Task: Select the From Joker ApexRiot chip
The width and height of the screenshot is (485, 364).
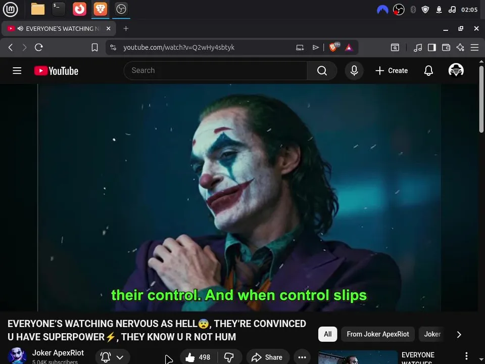Action: pos(378,334)
